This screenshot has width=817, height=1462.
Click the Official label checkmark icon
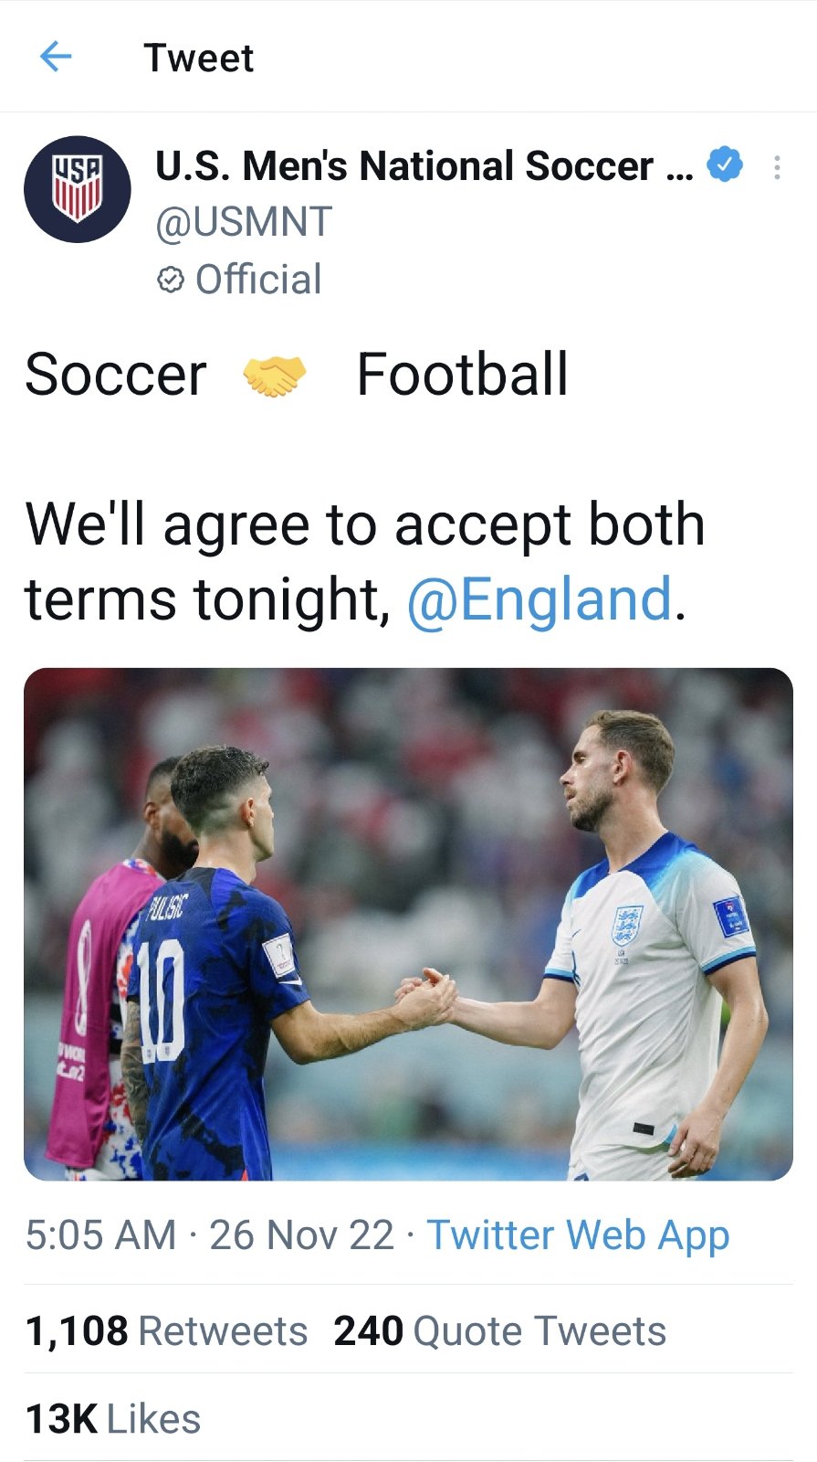tap(171, 280)
